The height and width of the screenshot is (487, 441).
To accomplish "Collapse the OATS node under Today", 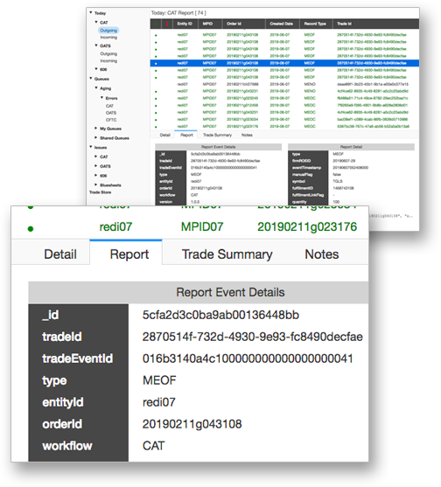I will pyautogui.click(x=96, y=45).
